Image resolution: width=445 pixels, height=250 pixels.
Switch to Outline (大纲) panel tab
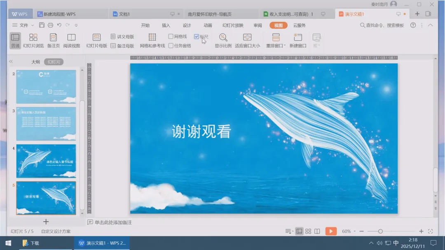click(x=35, y=62)
